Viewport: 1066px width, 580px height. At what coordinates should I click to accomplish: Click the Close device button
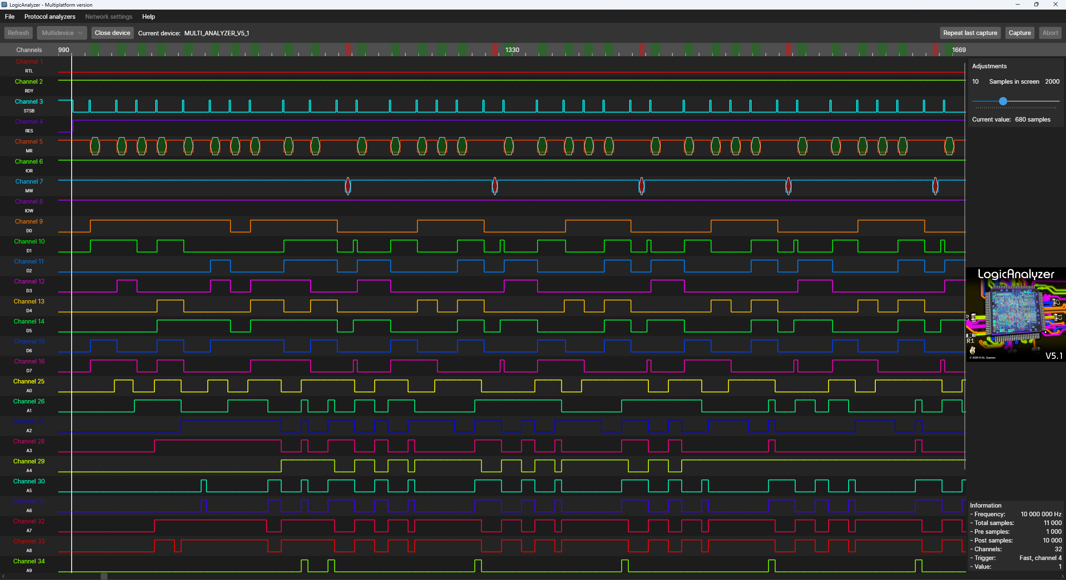112,33
